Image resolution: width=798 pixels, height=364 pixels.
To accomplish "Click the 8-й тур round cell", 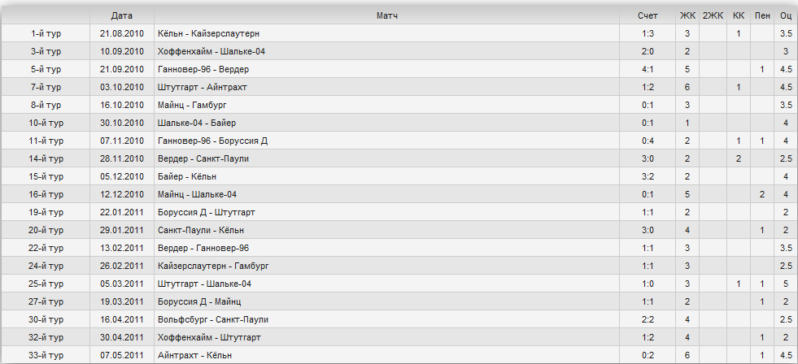I will click(46, 106).
